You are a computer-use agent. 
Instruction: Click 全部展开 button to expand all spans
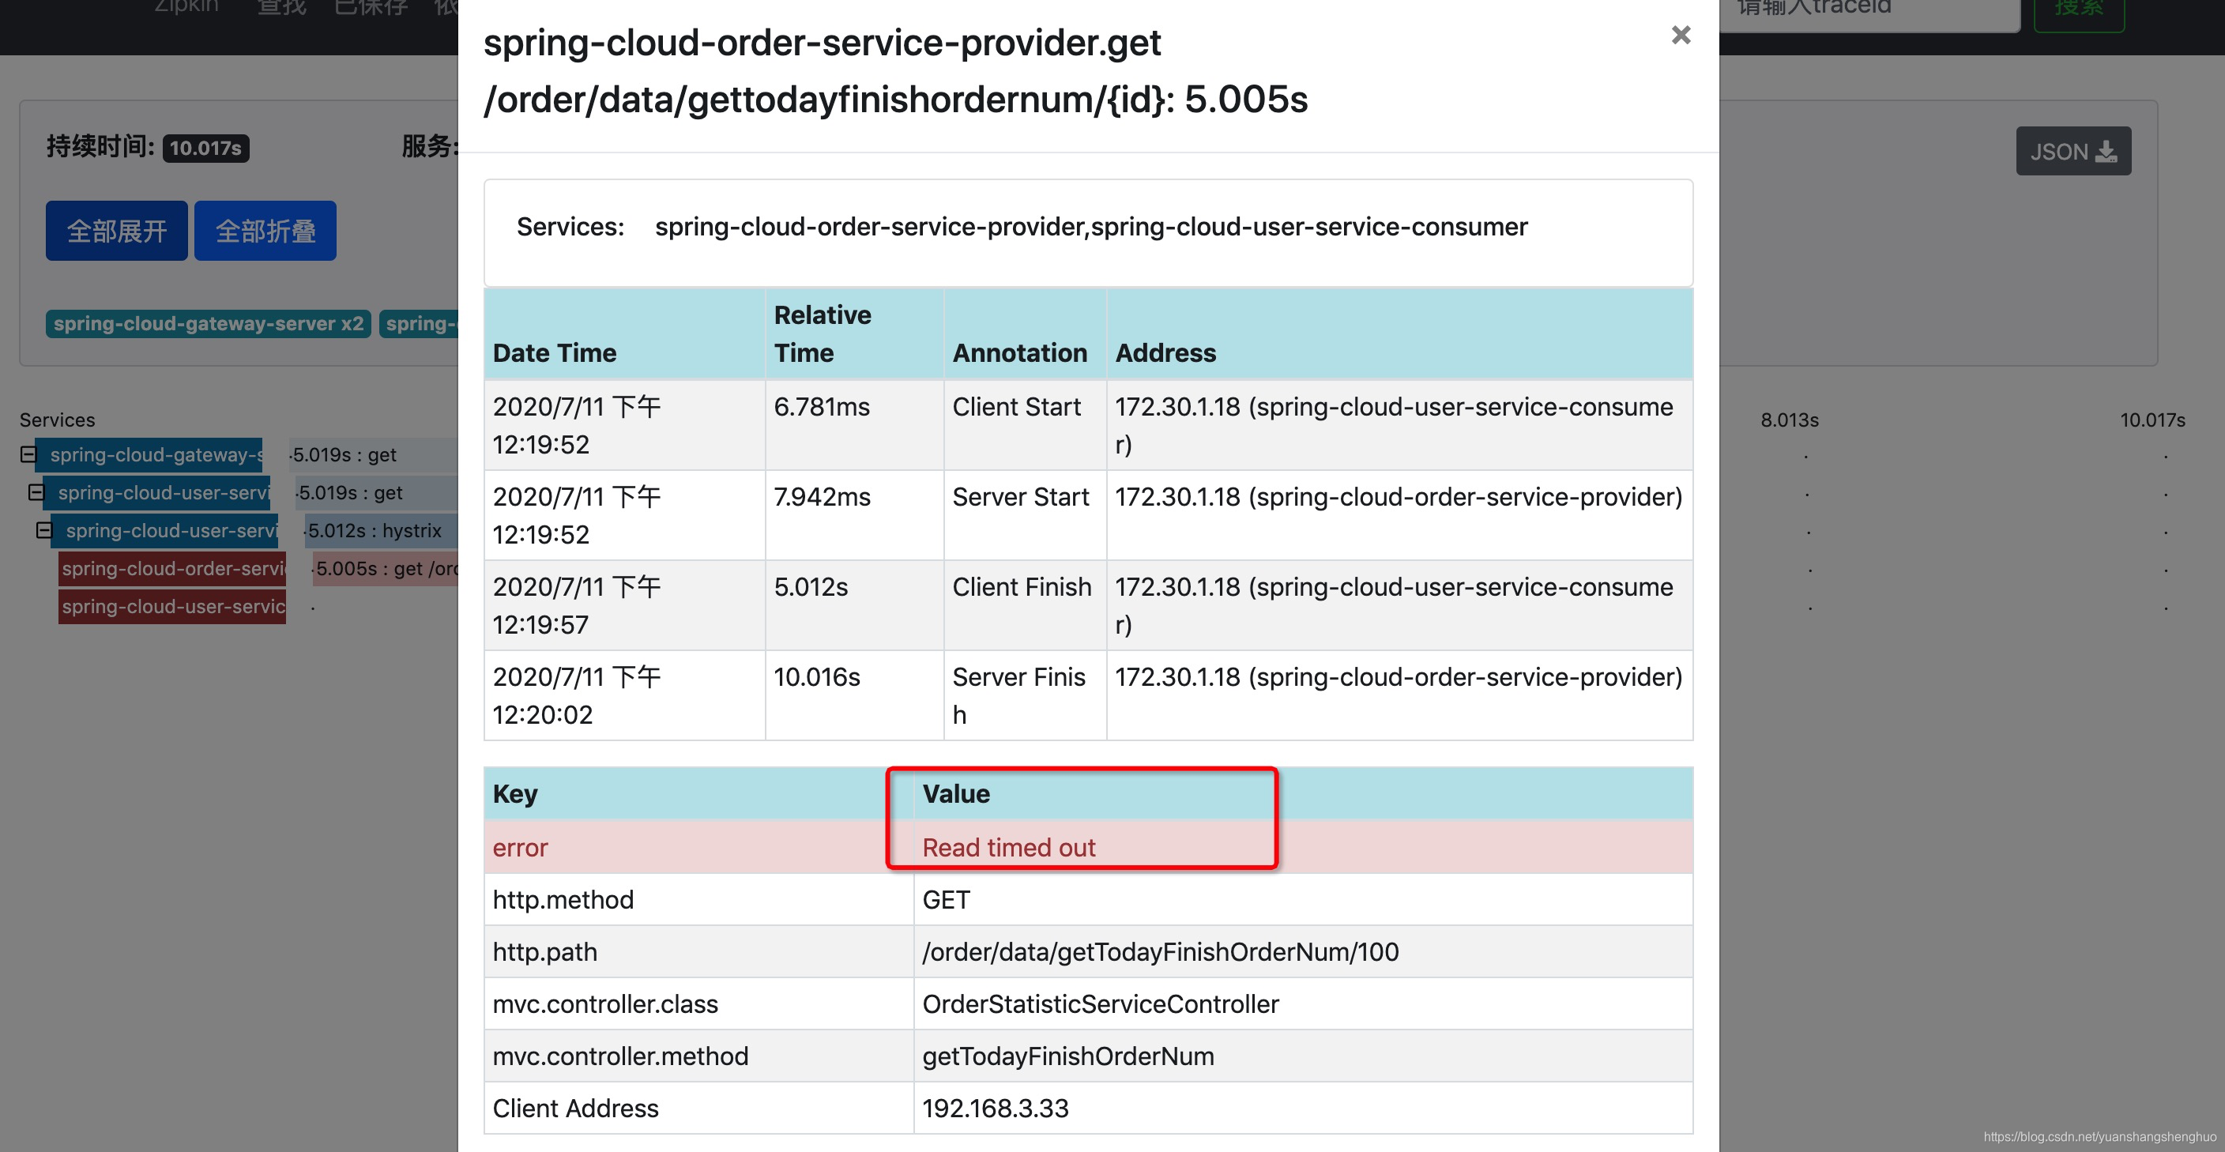tap(116, 231)
